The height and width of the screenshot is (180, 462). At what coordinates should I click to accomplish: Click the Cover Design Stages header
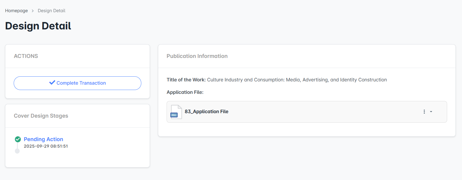(x=41, y=116)
